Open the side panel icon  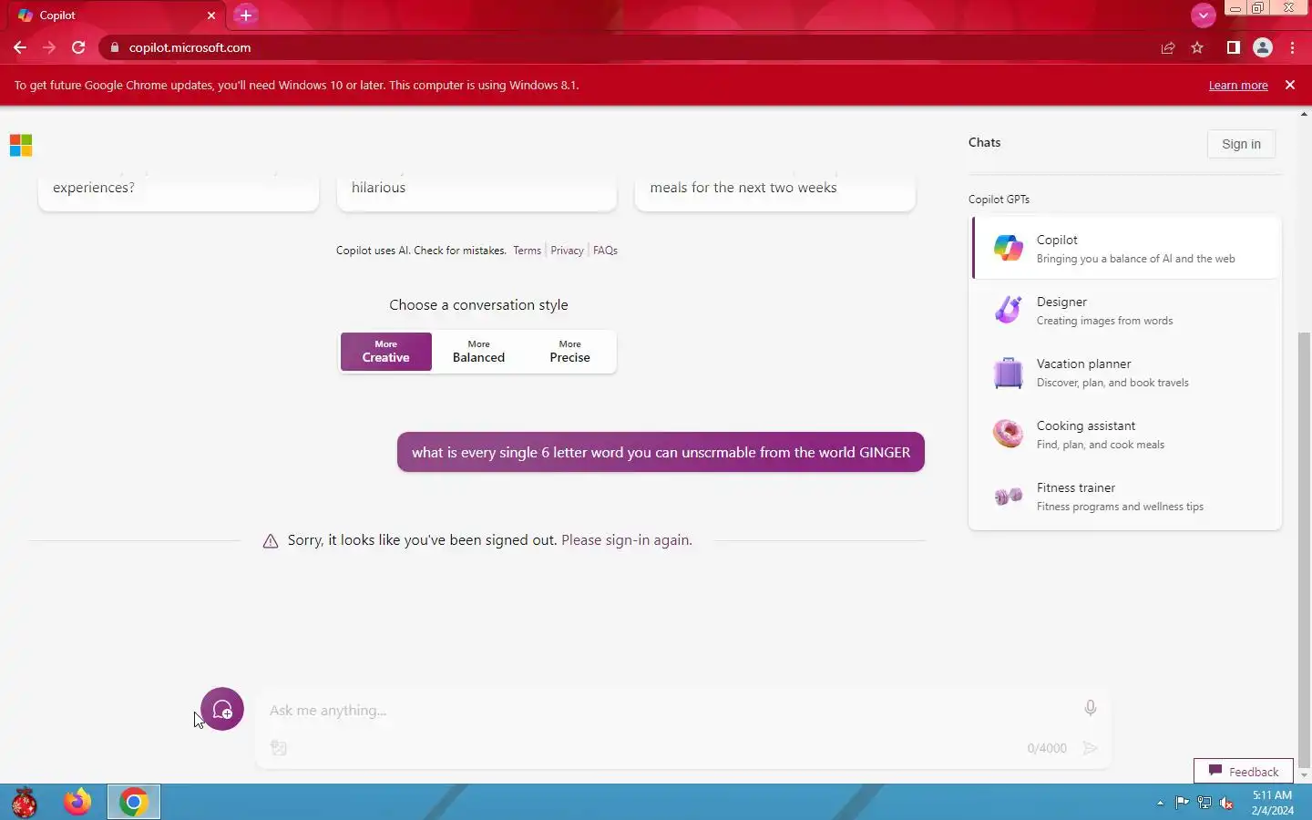tap(1233, 47)
